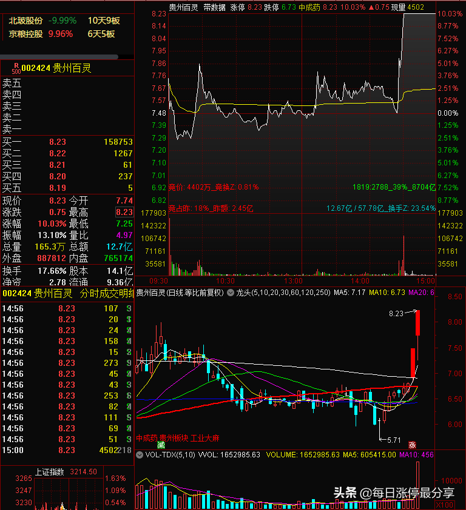Click the 09:30 time axis label
The image size is (466, 510).
coord(159,281)
